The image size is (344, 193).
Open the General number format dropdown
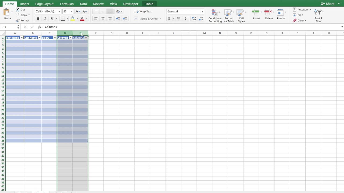(x=202, y=12)
